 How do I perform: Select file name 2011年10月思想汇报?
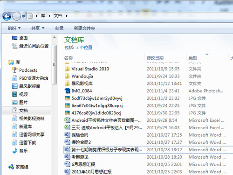coord(91,172)
